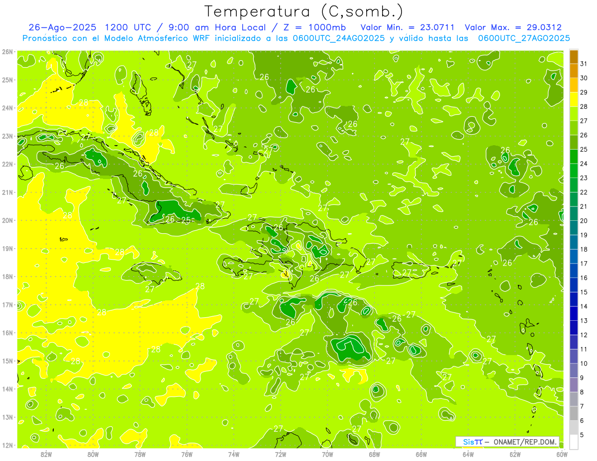Image resolution: width=597 pixels, height=461 pixels.
Task: Click the '16N' latitude axis label
Action: click(x=7, y=333)
